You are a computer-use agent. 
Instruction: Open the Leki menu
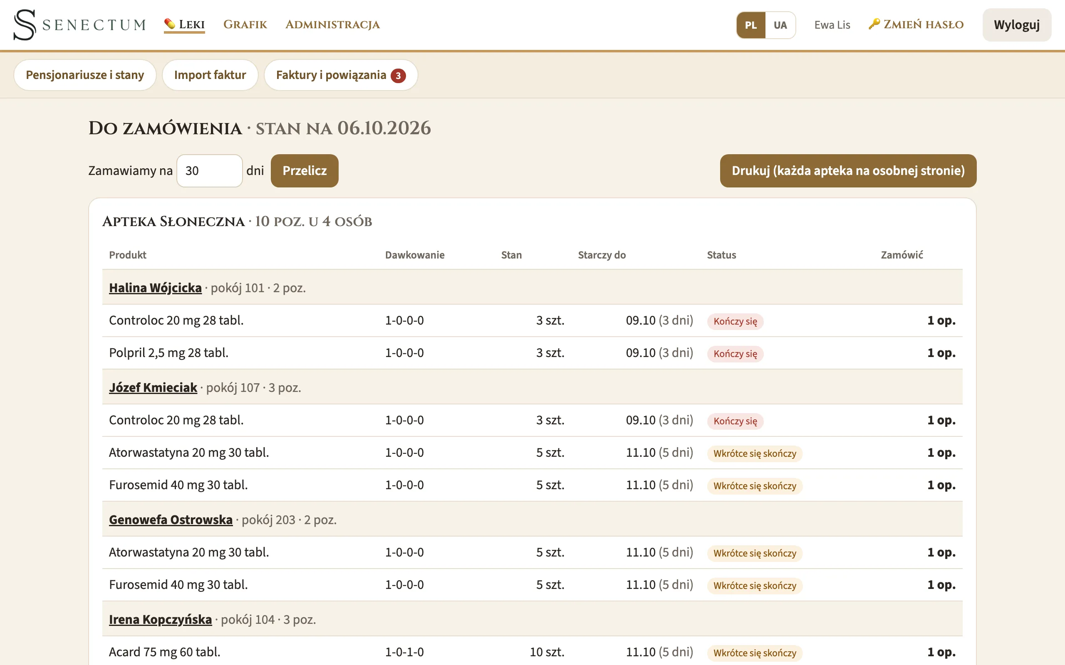point(184,25)
